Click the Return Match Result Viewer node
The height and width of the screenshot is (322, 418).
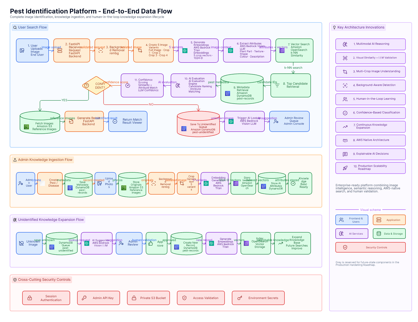coord(128,121)
